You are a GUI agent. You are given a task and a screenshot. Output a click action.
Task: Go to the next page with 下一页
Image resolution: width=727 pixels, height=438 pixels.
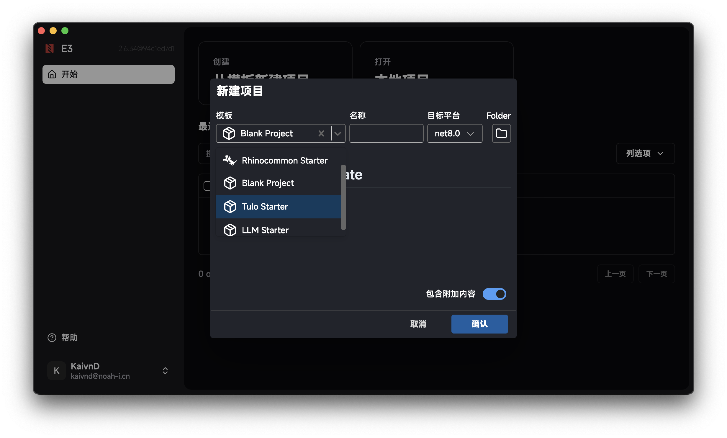[656, 274]
